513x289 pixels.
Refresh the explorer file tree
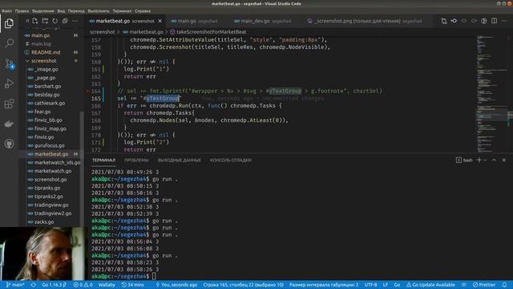55,21
